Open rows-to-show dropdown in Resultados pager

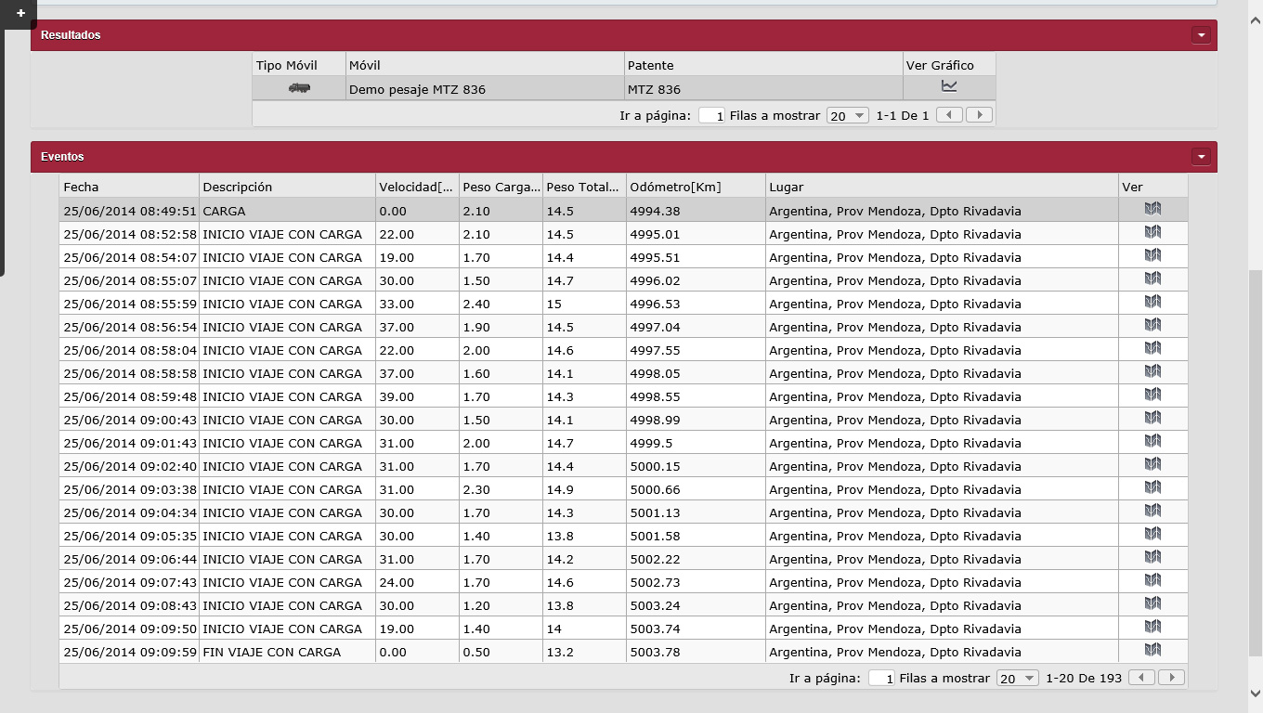coord(847,116)
